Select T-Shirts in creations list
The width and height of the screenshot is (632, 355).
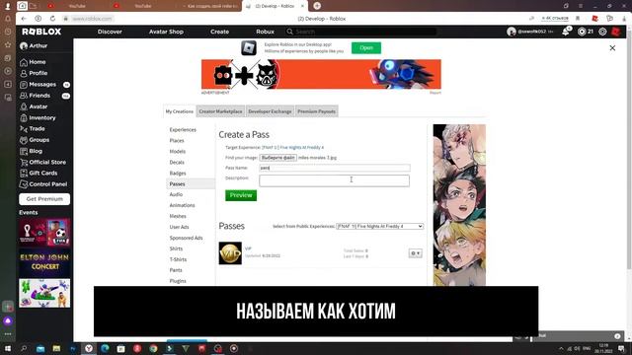click(178, 259)
